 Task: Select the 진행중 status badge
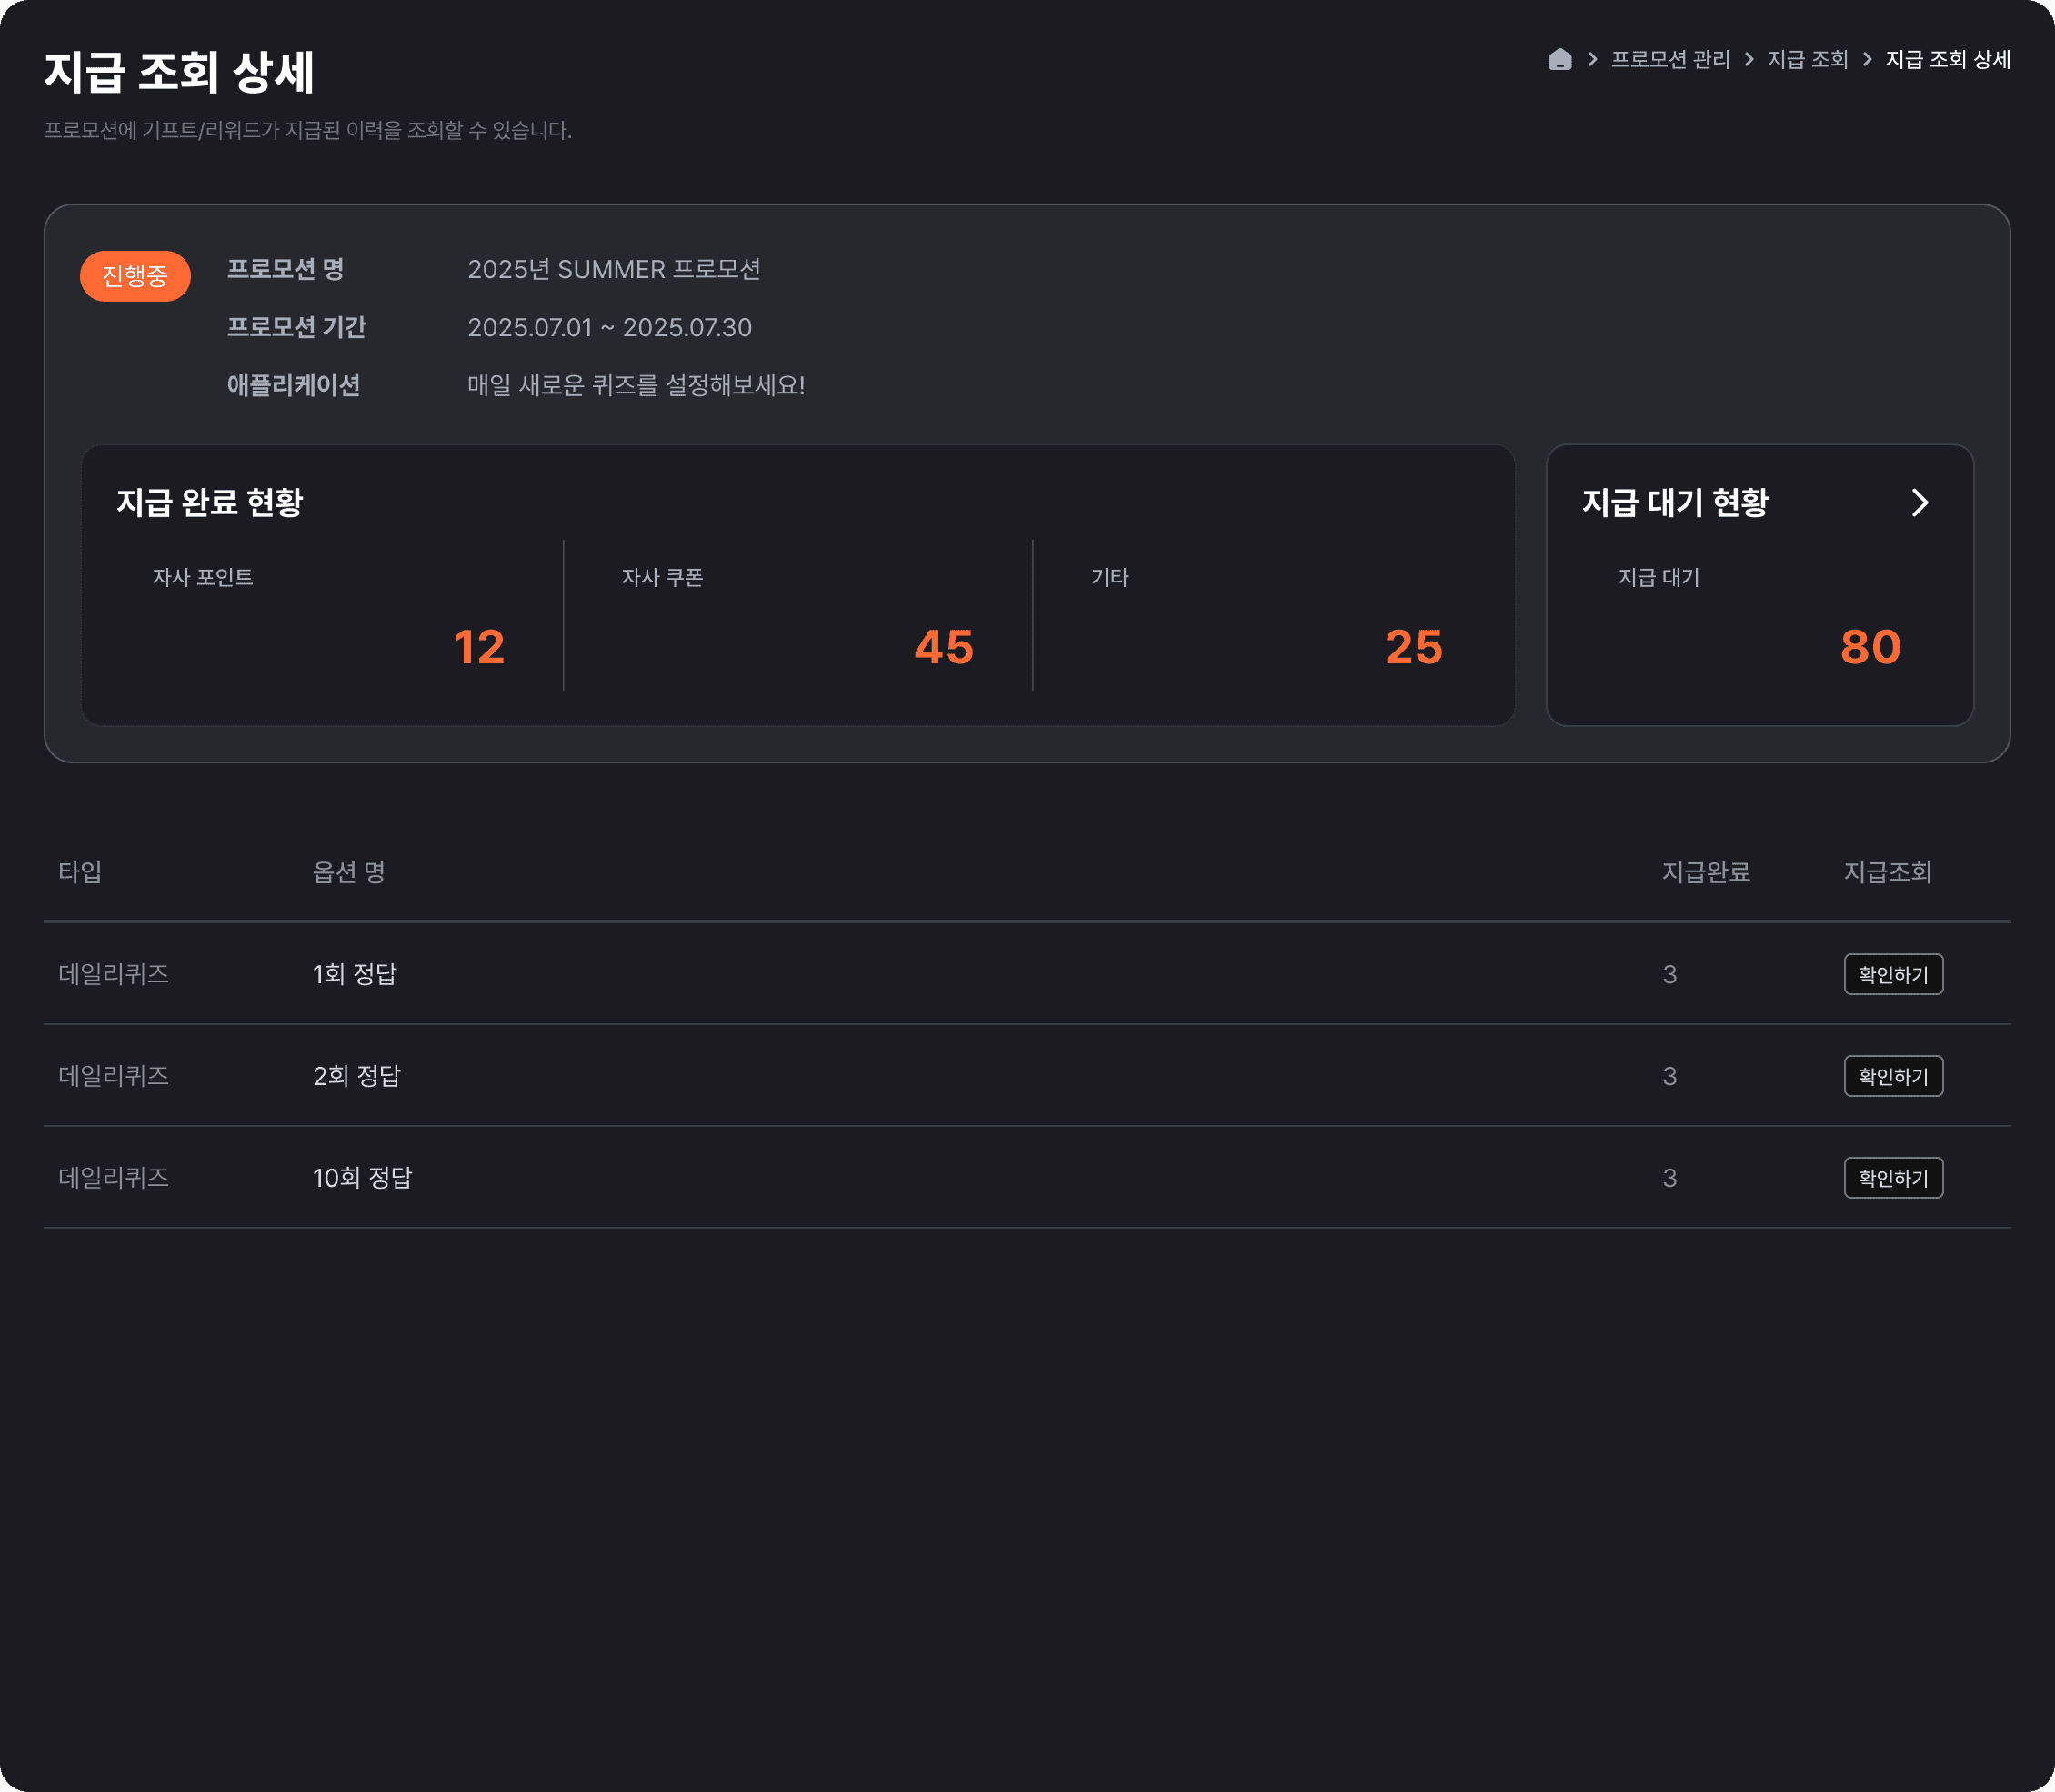pyautogui.click(x=135, y=276)
